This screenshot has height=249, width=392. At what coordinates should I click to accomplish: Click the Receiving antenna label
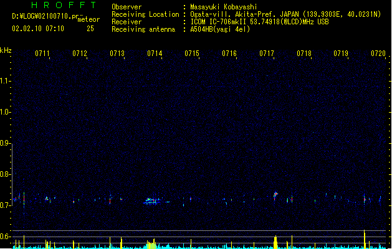pyautogui.click(x=143, y=29)
